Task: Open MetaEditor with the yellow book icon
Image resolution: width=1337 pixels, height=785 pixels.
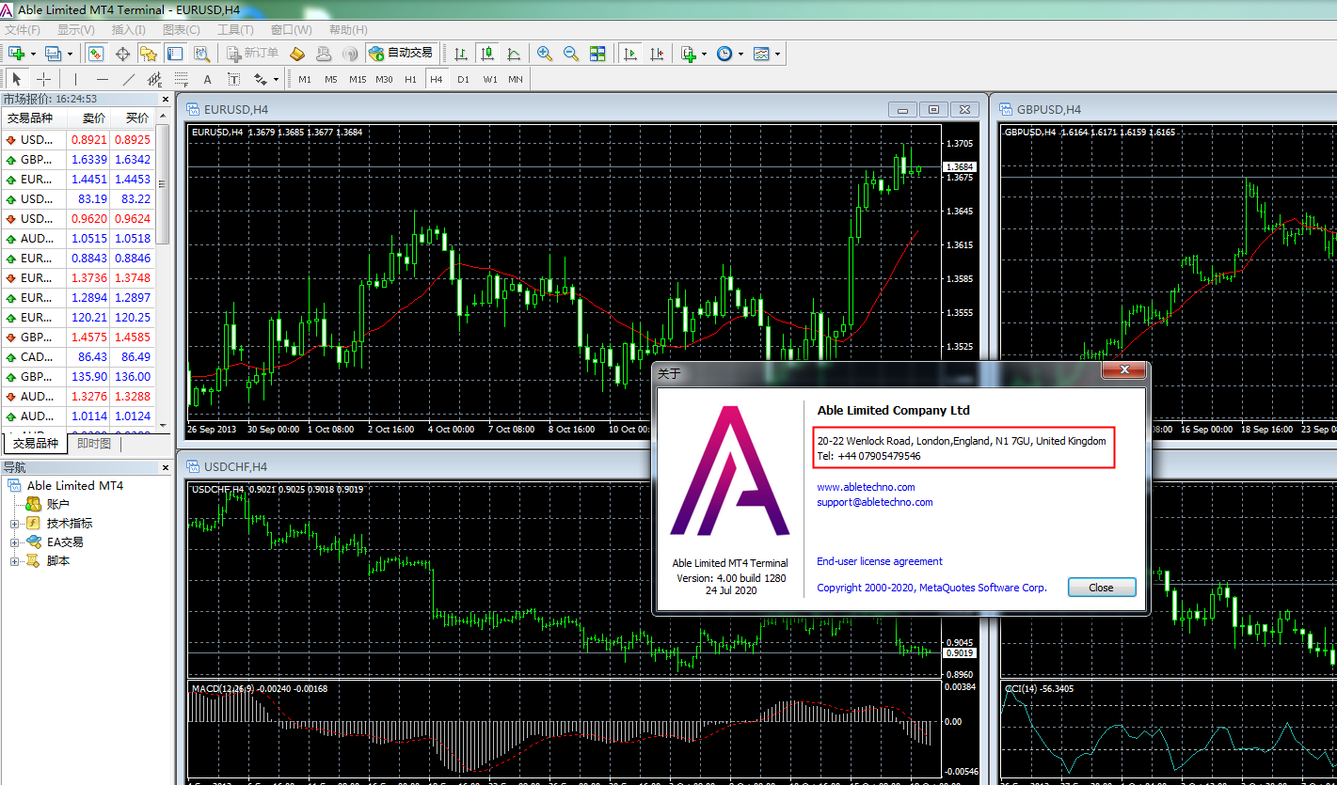Action: tap(298, 54)
